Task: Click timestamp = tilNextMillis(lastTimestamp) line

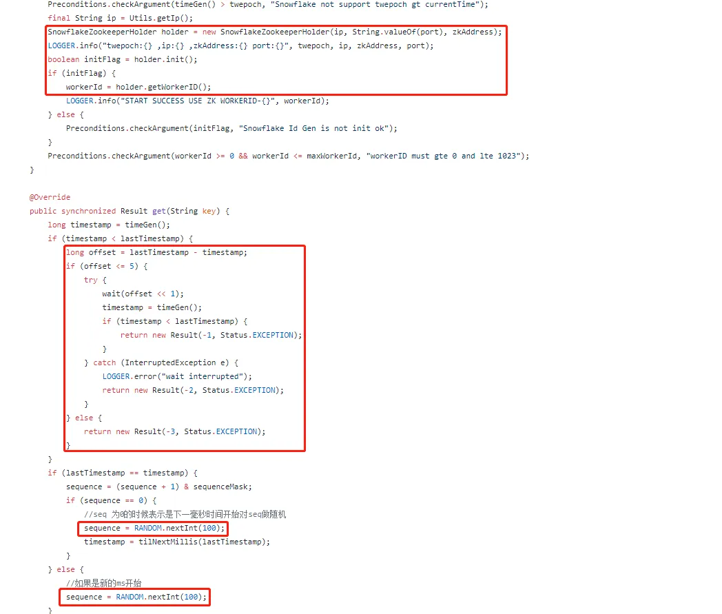Action: tap(177, 542)
